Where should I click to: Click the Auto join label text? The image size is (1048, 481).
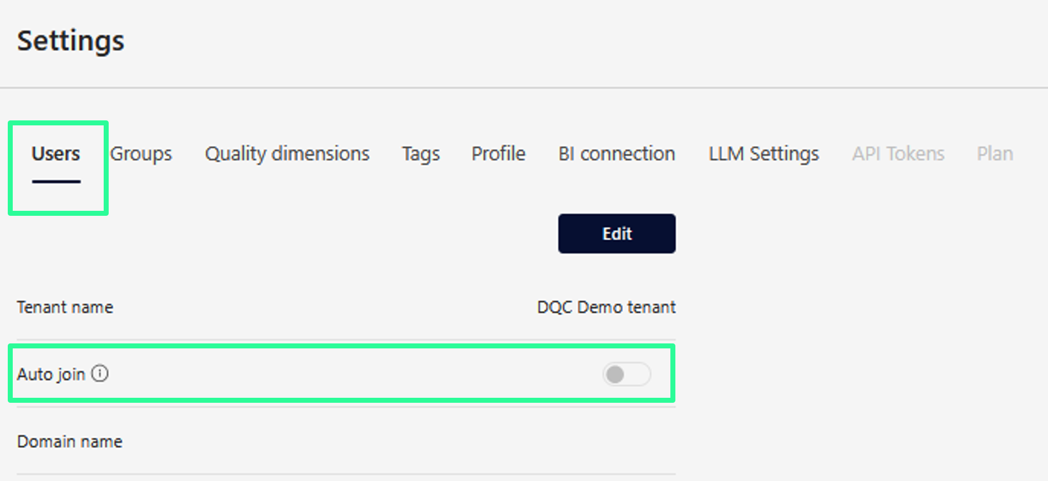point(51,374)
